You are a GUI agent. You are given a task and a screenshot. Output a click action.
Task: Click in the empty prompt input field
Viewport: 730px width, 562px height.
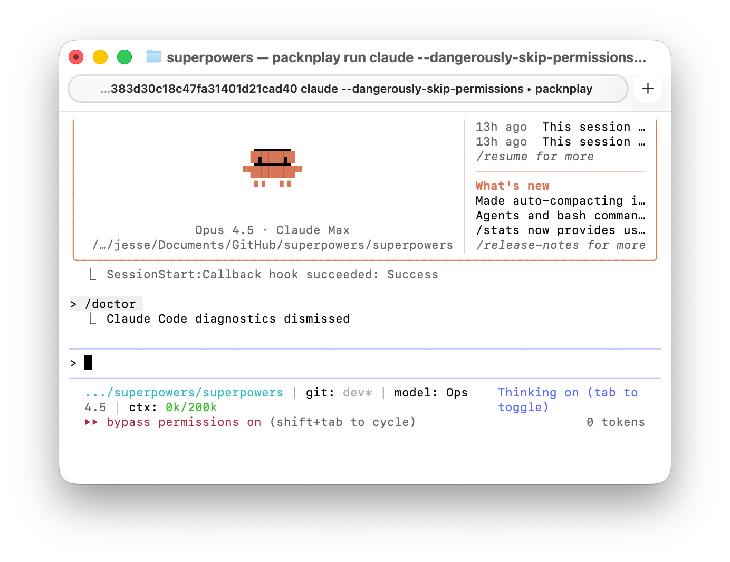click(369, 363)
